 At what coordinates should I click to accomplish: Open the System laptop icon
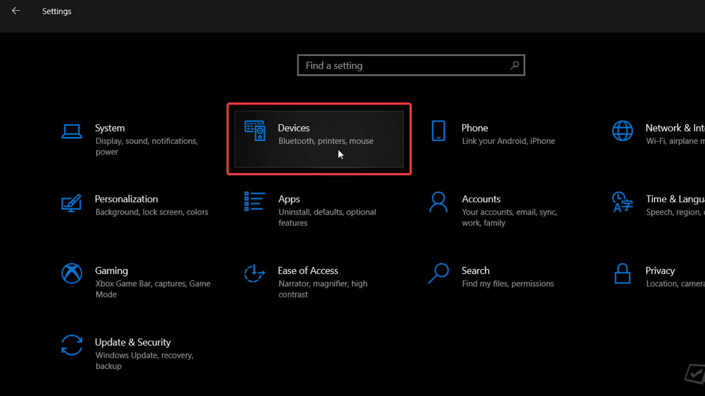(x=71, y=131)
